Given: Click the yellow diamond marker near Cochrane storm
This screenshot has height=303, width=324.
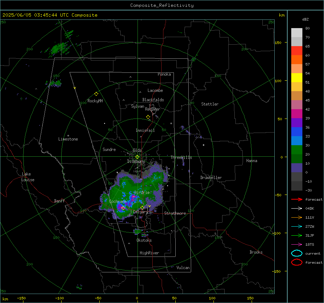Looking at the screenshot, I should [x=123, y=208].
